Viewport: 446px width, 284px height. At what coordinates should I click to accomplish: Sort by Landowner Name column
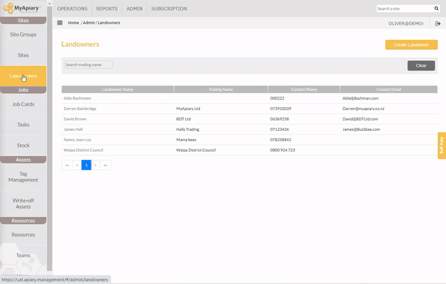click(x=117, y=89)
